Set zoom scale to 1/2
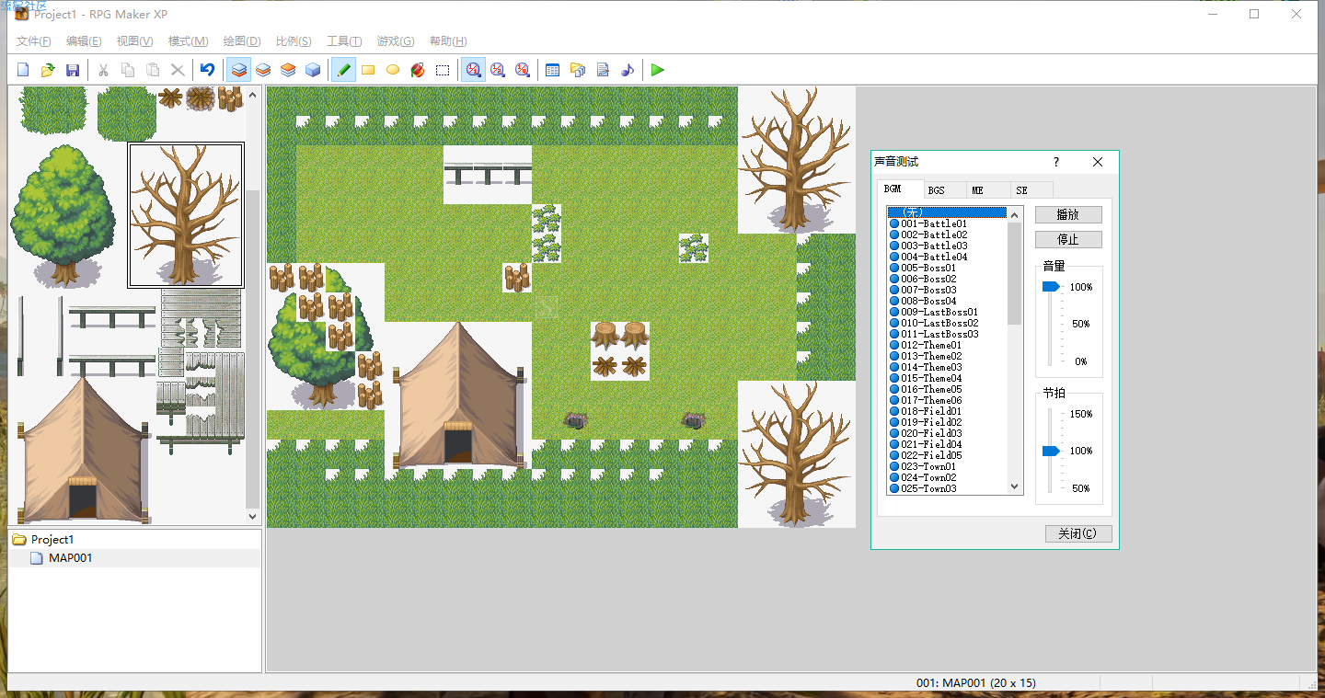Viewport: 1325px width, 698px height. [x=498, y=70]
